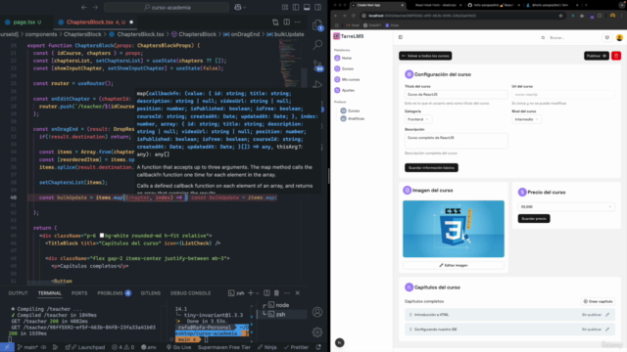Open the compare changes icon in editor toolbar
This screenshot has width=627, height=352.
(x=275, y=22)
